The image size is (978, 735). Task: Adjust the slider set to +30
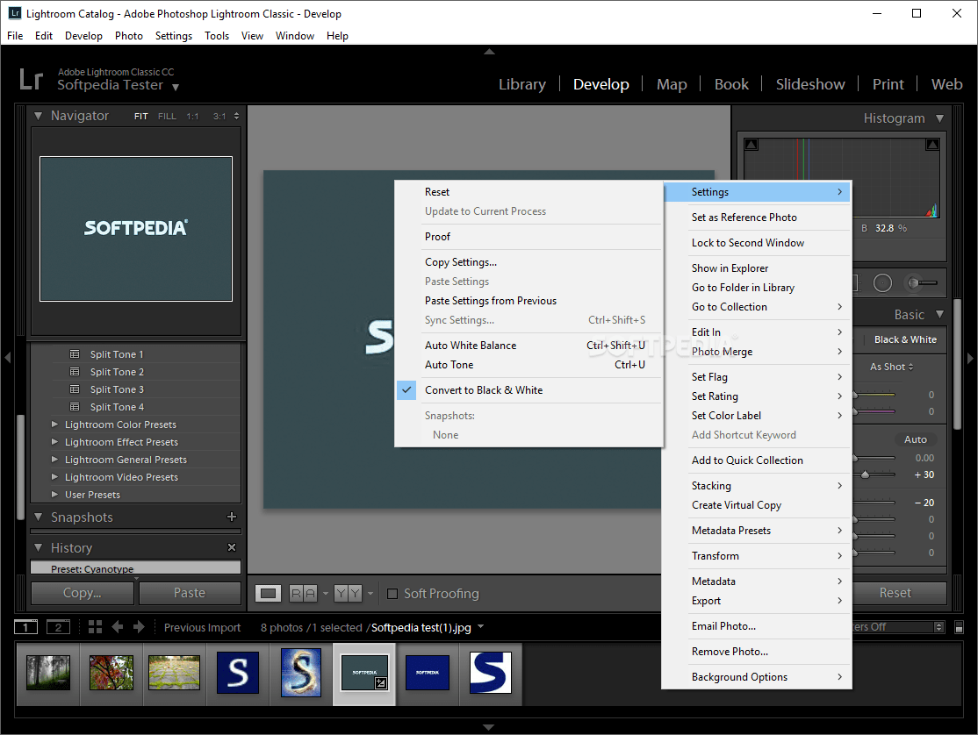(865, 475)
